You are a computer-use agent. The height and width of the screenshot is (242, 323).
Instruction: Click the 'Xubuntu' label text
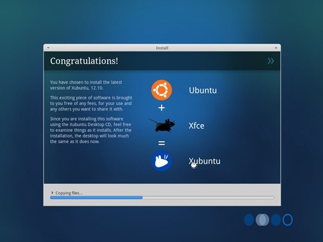[x=205, y=161]
